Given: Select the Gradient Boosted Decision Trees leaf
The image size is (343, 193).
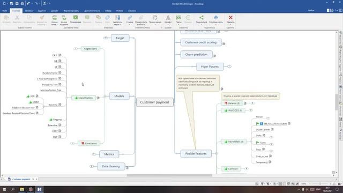Looking at the screenshot, I should (x=19, y=113).
